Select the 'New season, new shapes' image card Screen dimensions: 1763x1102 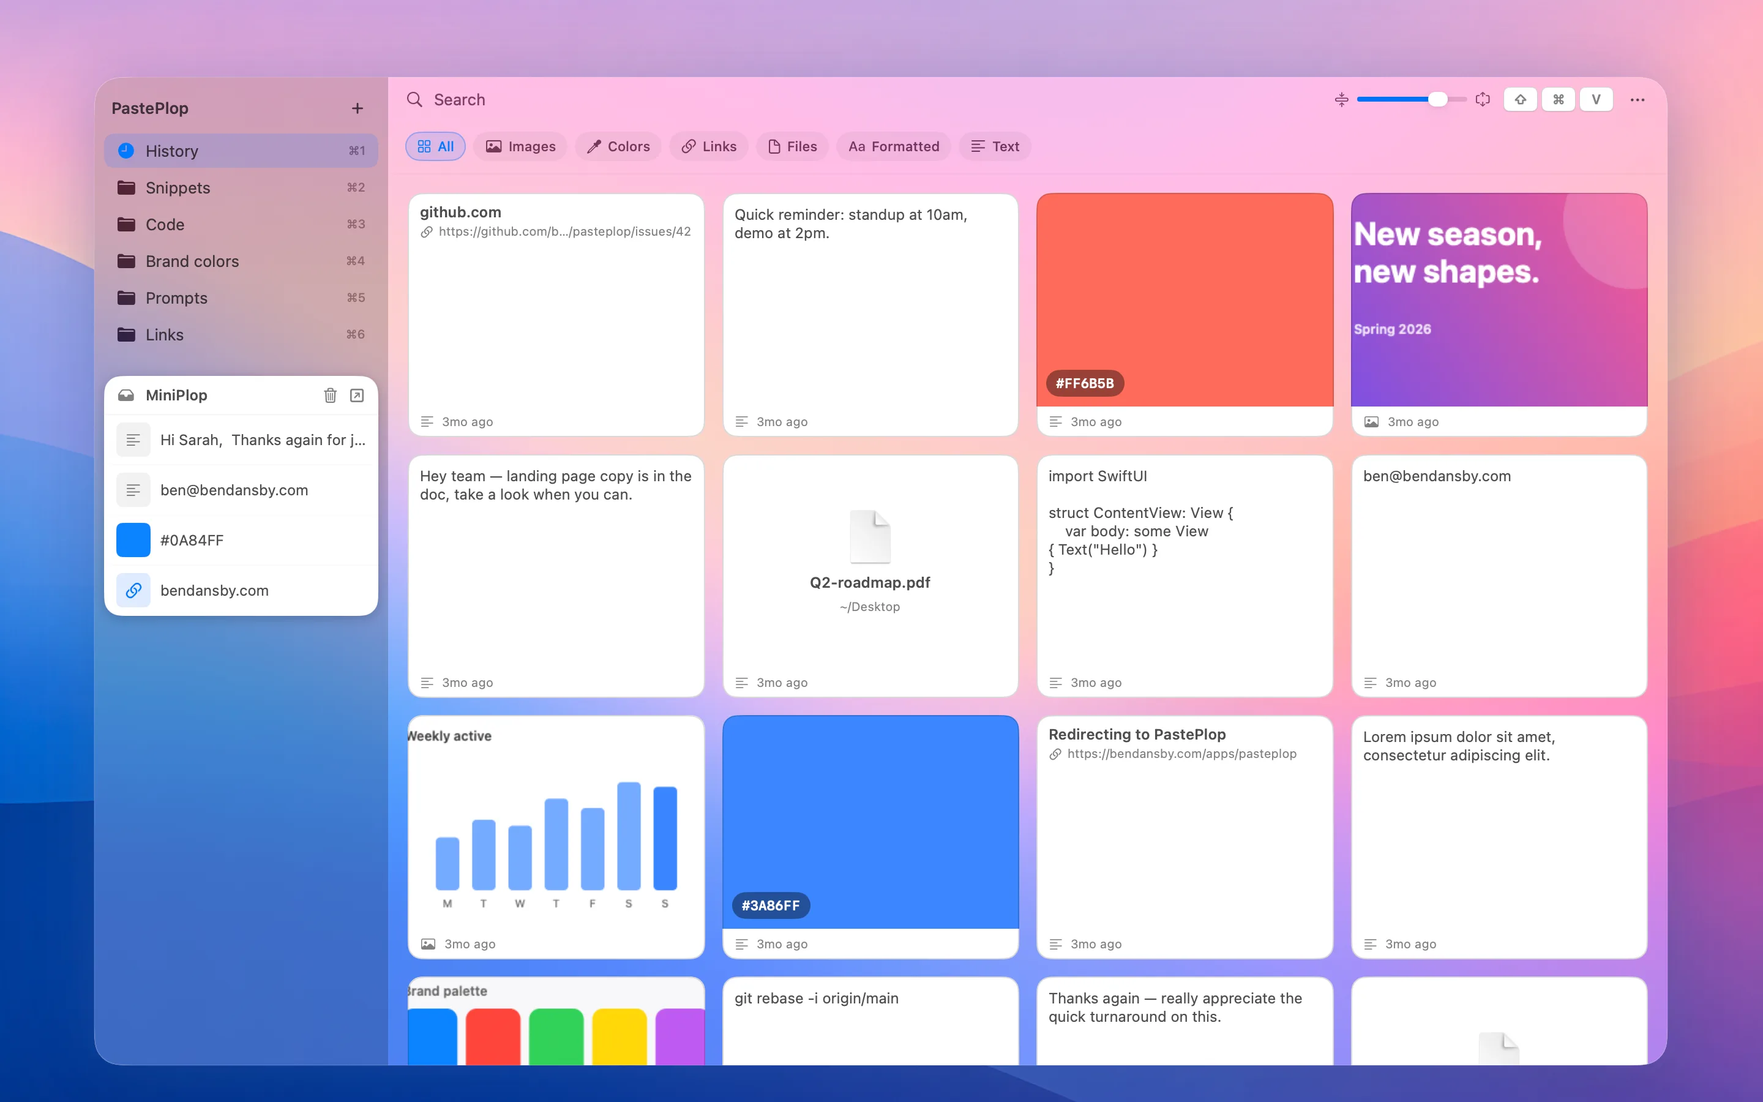tap(1499, 315)
